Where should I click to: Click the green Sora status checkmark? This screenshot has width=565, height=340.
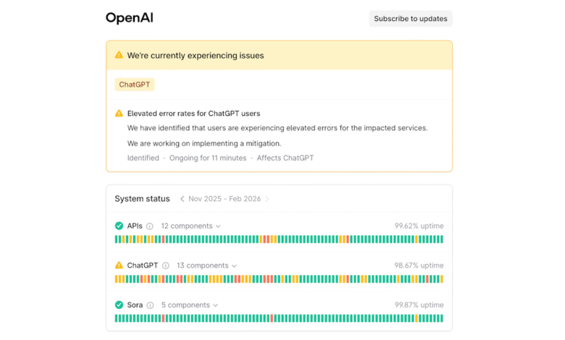click(x=119, y=305)
